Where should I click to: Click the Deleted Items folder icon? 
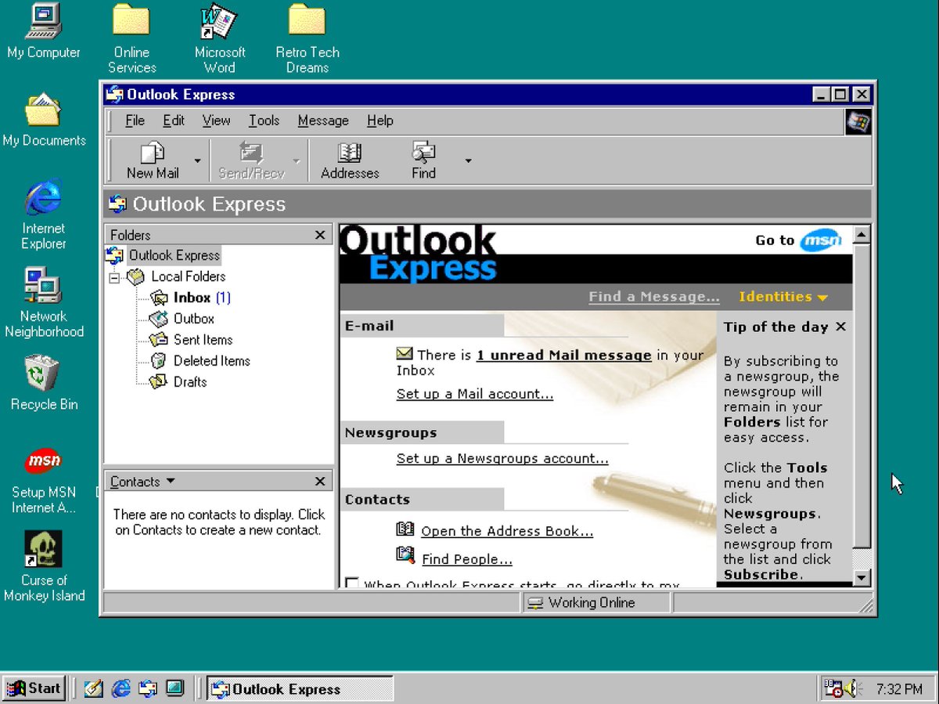click(159, 361)
